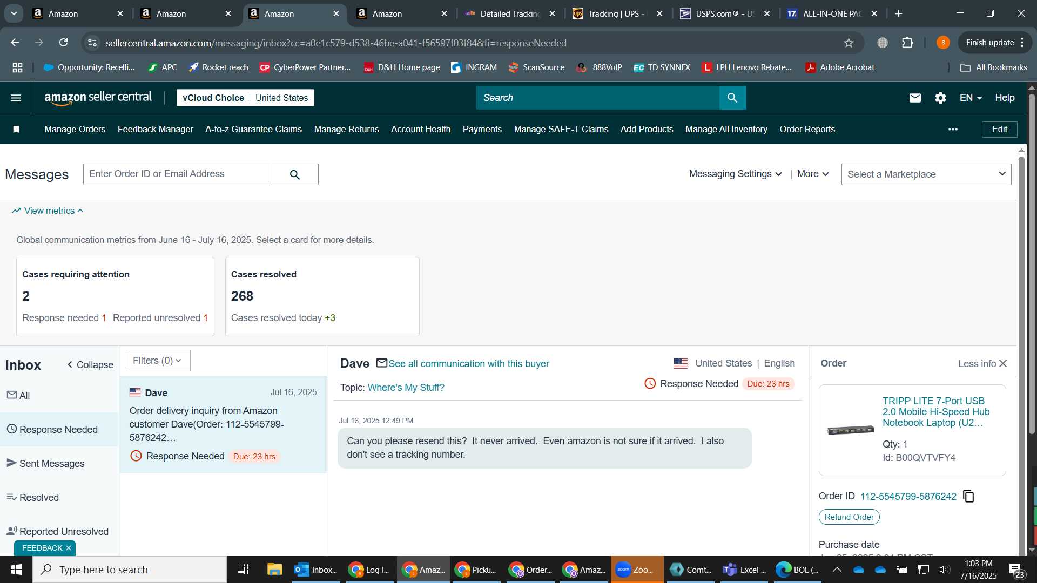Open Outlook Inbox from the taskbar
Image resolution: width=1037 pixels, height=583 pixels.
[x=316, y=570]
